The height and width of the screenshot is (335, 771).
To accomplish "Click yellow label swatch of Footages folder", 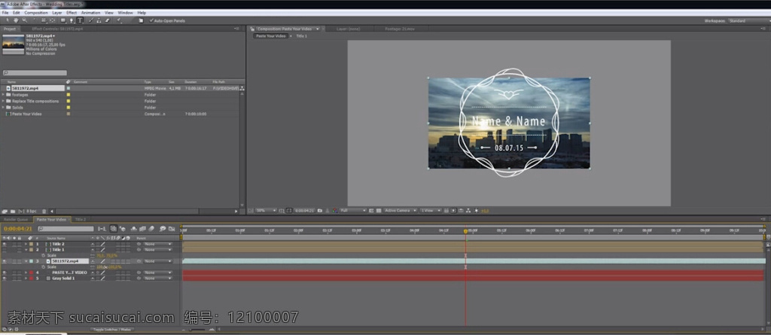I will pyautogui.click(x=69, y=94).
